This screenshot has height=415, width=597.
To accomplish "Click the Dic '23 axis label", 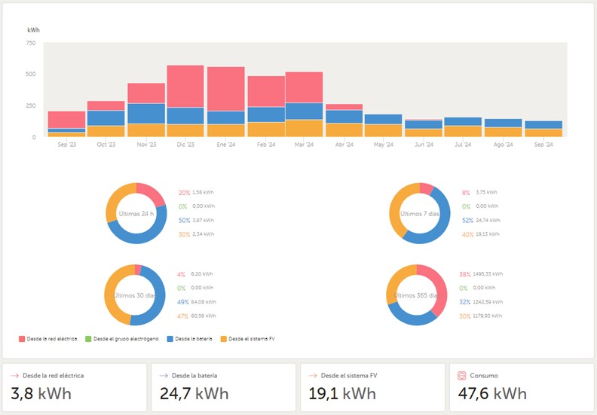I will point(185,145).
